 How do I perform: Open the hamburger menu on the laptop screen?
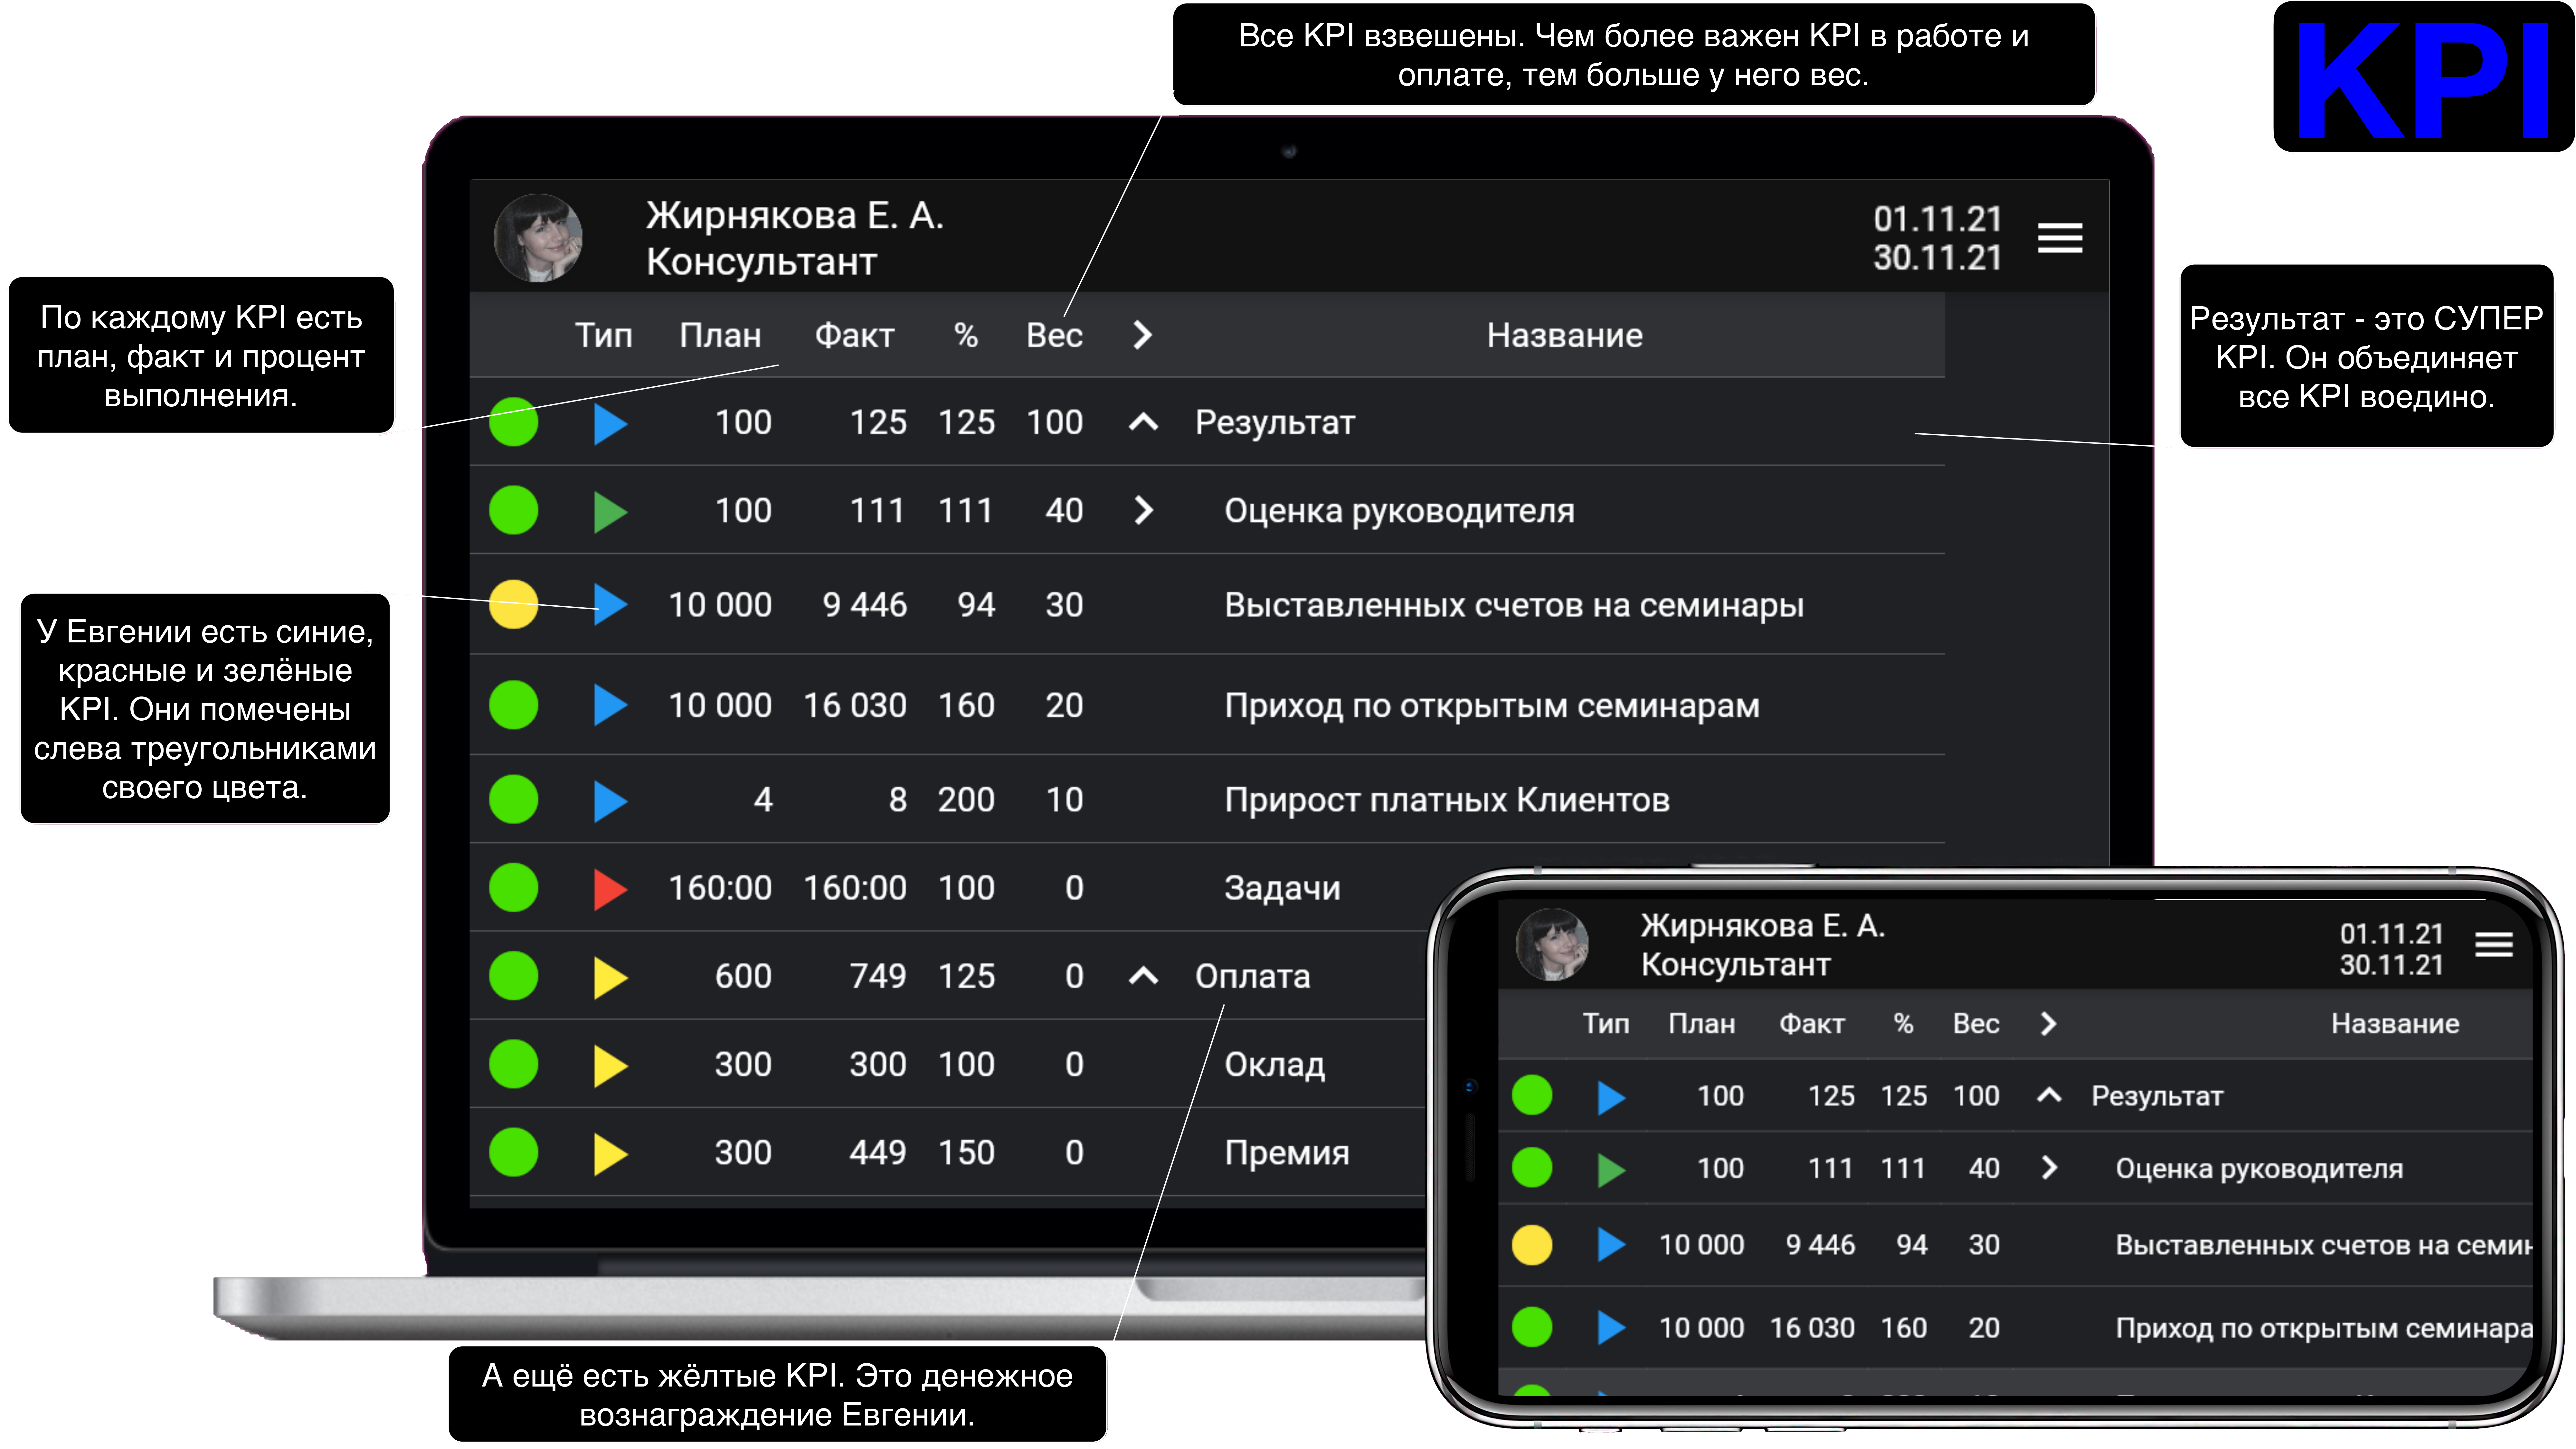coord(2060,238)
